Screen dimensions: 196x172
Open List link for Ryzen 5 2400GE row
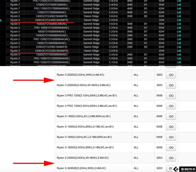[179, 20]
